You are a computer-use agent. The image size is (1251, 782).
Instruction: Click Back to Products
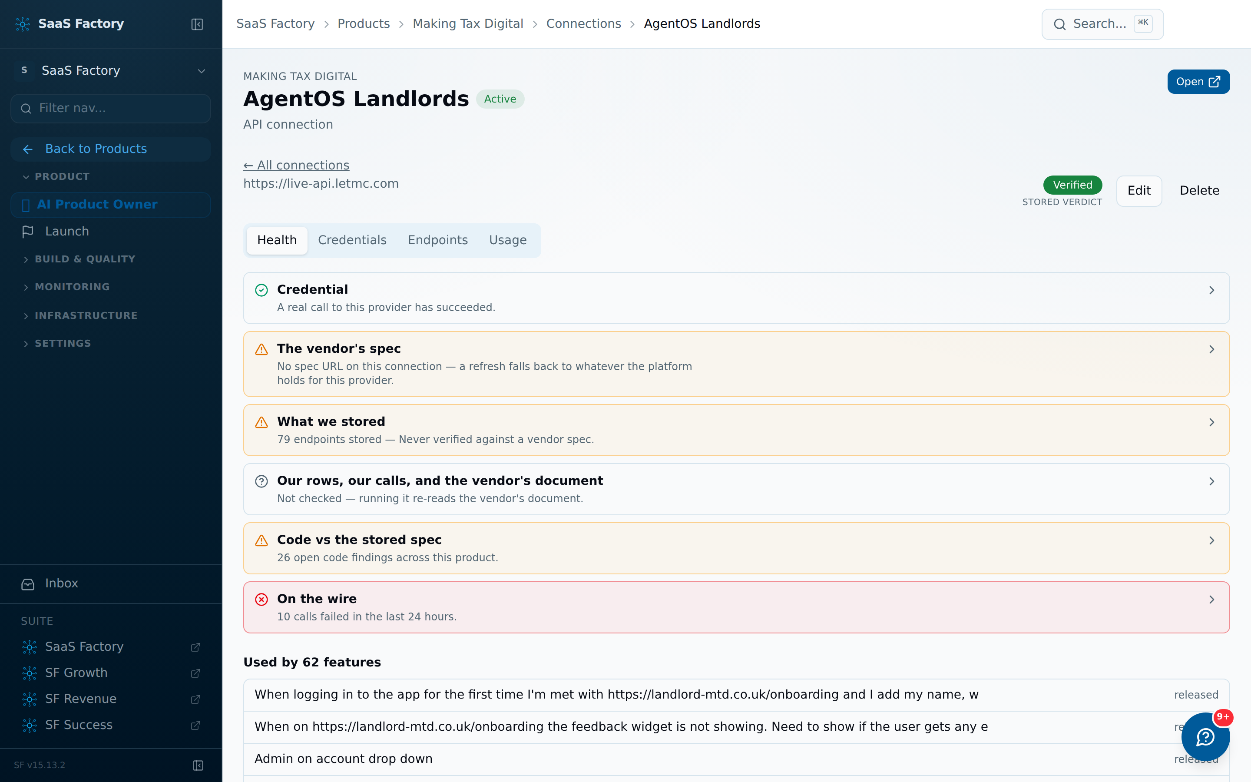click(111, 149)
